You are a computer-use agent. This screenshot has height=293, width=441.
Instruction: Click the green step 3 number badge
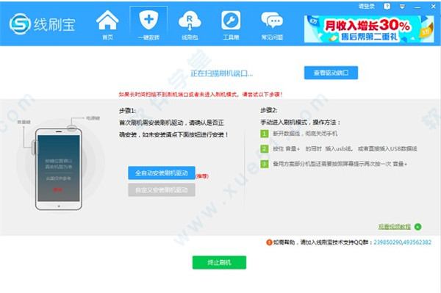tap(264, 164)
